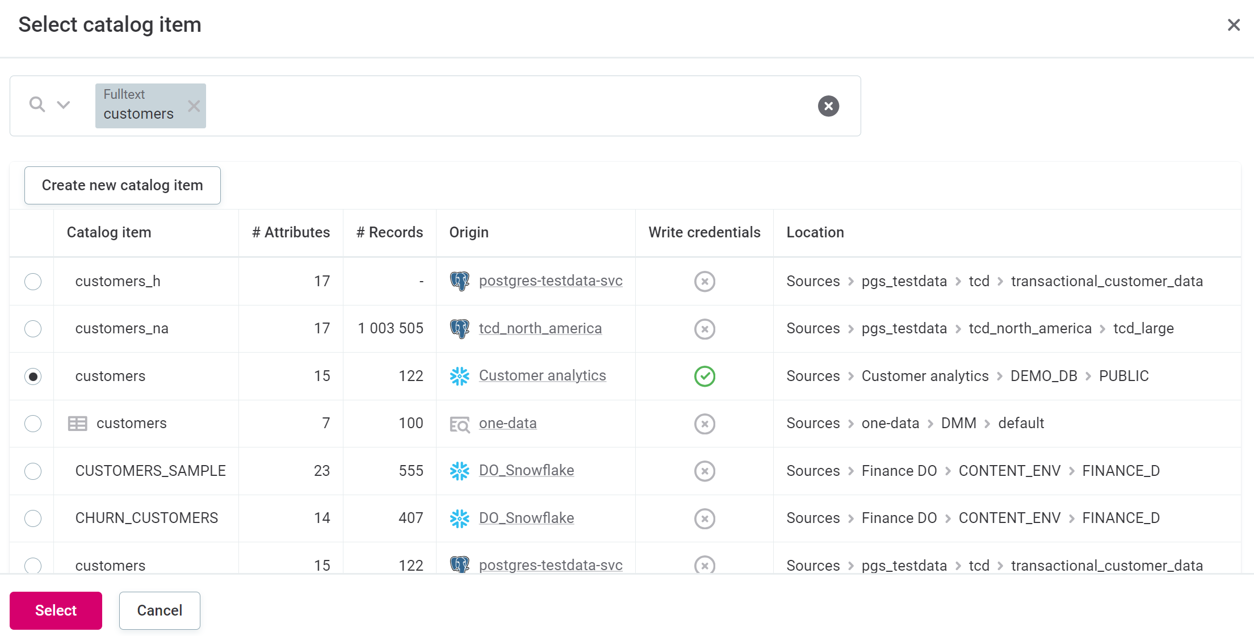Screen dimensions: 1254x636
Task: Click the green write credentials checkmark
Action: (704, 376)
